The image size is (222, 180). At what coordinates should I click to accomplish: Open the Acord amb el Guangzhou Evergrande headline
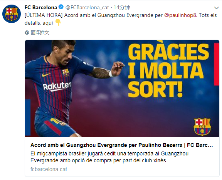[122, 145]
